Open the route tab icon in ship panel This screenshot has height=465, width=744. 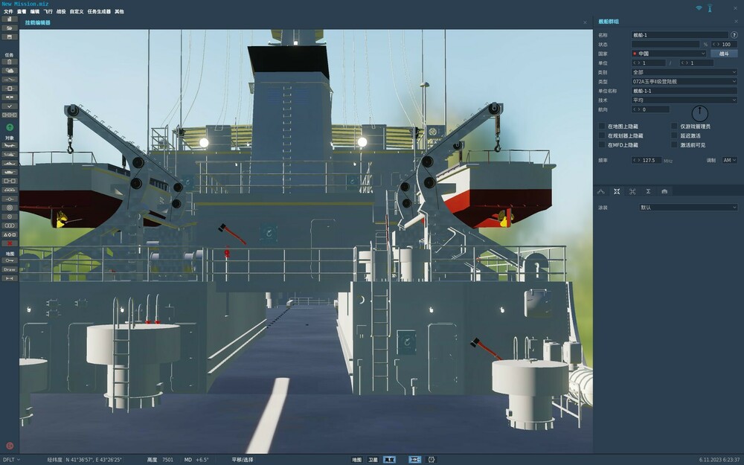tap(600, 191)
